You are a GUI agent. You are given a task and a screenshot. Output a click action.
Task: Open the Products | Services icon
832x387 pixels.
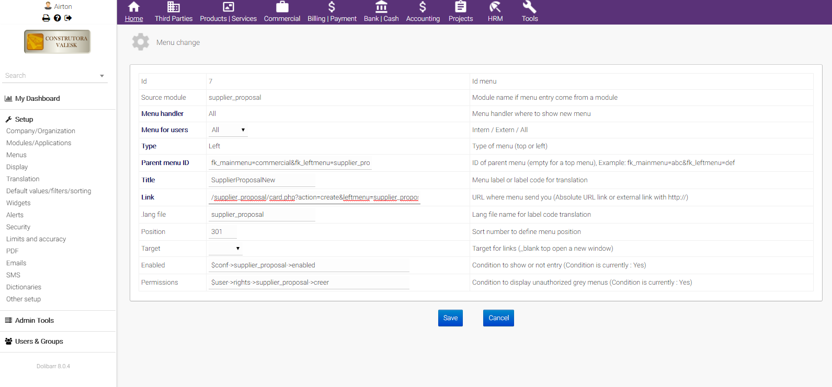click(x=228, y=7)
